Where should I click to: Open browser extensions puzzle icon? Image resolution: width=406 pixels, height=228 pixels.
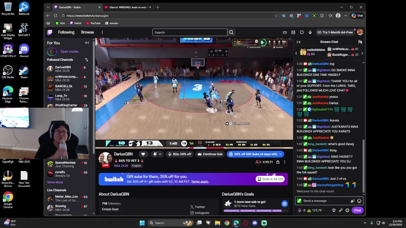(322, 16)
